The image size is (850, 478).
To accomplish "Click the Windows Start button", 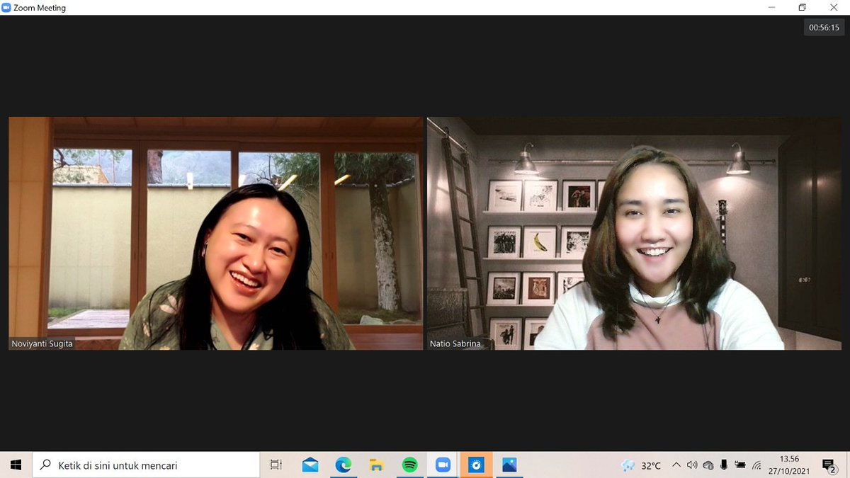I will coord(16,465).
